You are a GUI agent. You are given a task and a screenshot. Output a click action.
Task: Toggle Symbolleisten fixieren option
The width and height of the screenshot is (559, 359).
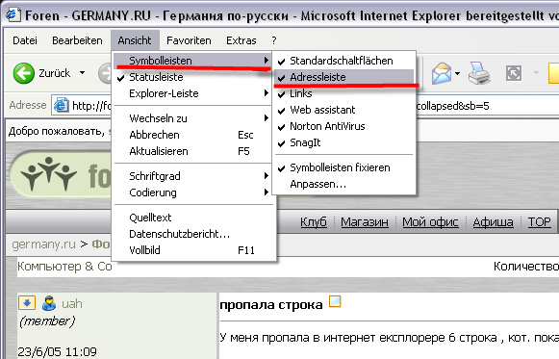click(x=343, y=167)
